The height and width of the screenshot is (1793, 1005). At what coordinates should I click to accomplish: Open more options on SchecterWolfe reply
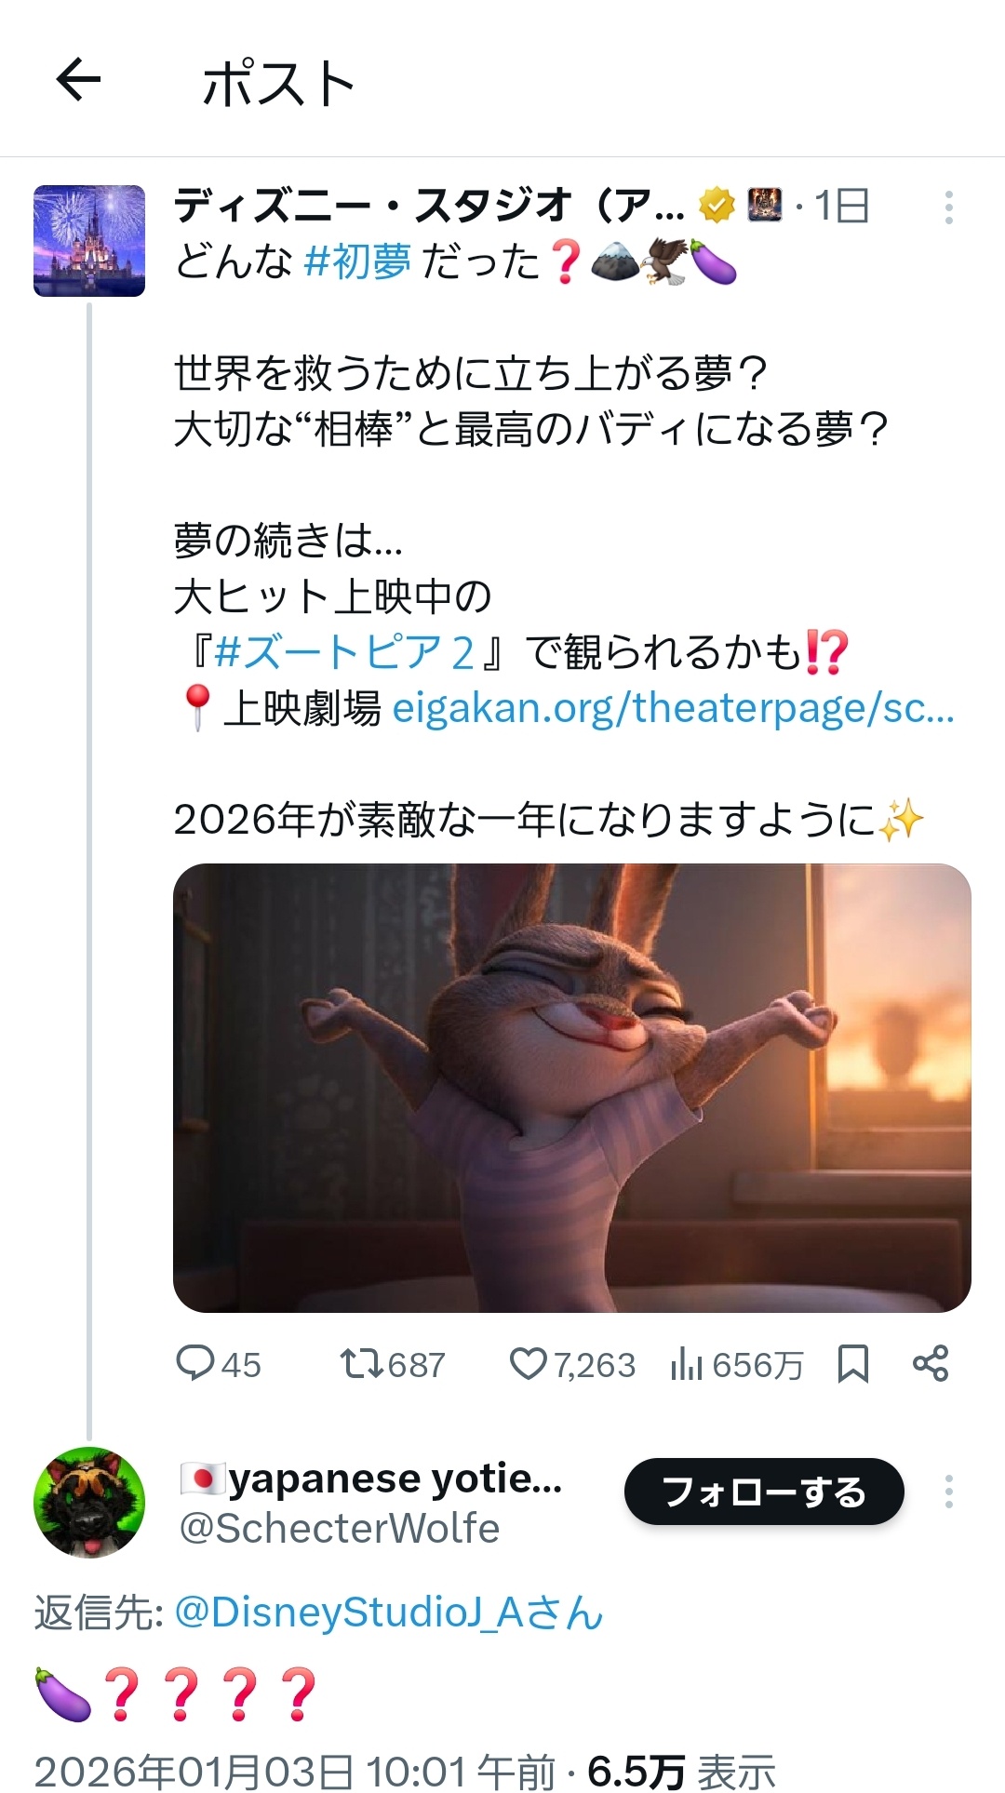pyautogui.click(x=948, y=1492)
